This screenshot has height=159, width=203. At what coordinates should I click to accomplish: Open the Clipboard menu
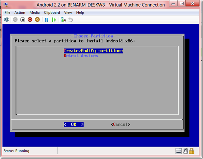52,12
